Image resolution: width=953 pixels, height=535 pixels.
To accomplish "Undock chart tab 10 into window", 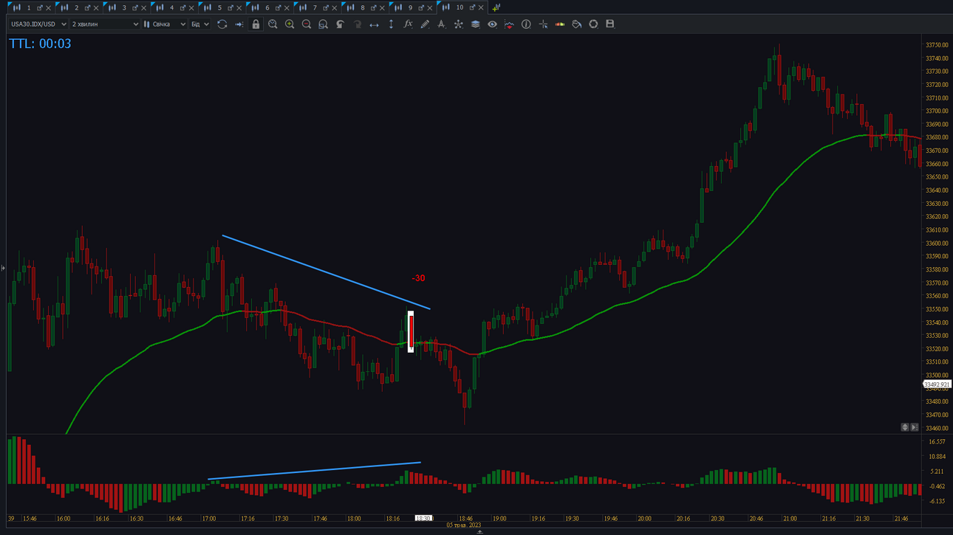I will click(472, 8).
